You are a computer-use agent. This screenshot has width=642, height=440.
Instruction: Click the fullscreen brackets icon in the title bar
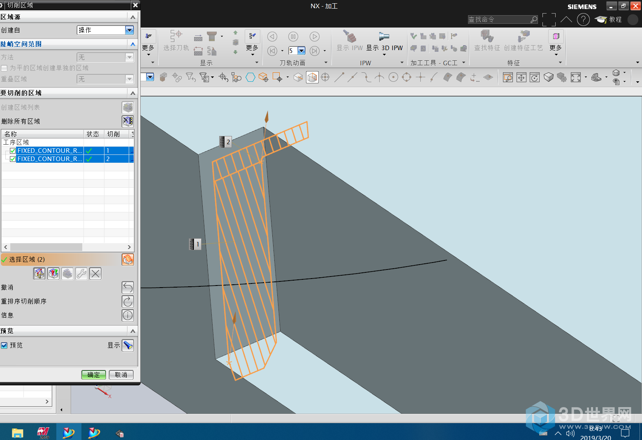(x=549, y=19)
